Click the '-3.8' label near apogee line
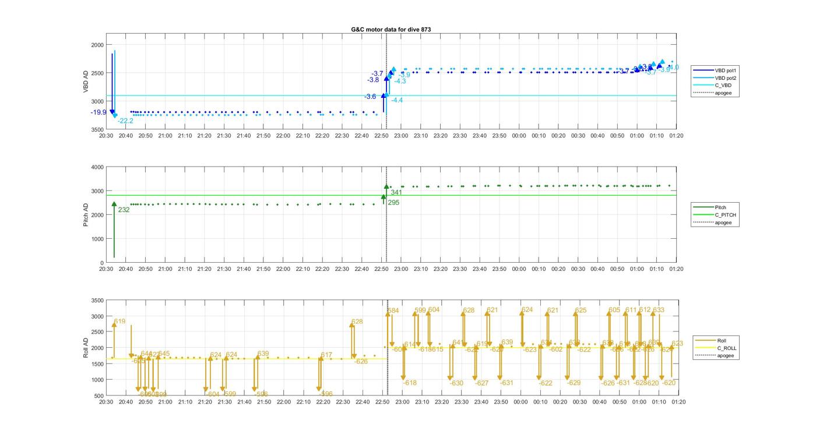The image size is (816, 445). tap(373, 80)
